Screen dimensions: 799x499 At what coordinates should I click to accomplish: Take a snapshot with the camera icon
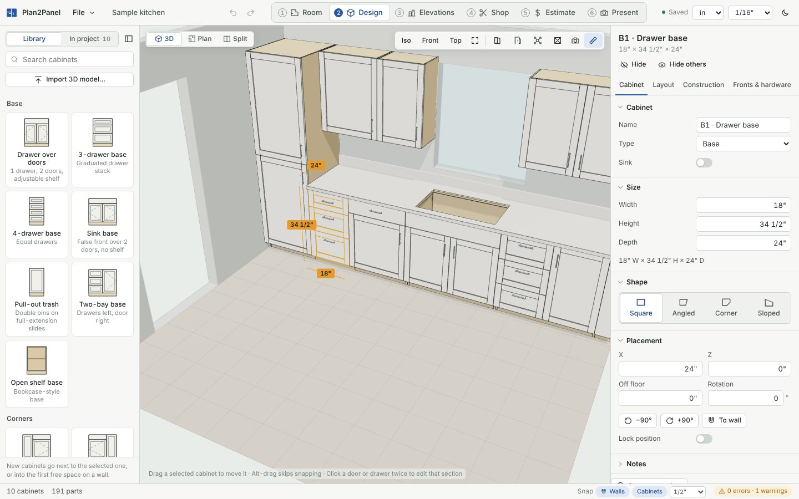point(575,40)
